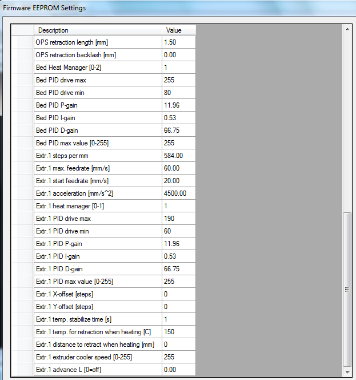Screen dimensions: 356x380
Task: Select Extr.1 steps per mm value
Action: coord(179,156)
